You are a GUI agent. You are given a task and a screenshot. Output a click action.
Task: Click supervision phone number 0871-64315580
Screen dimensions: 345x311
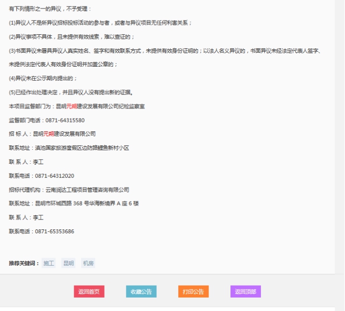[65, 120]
